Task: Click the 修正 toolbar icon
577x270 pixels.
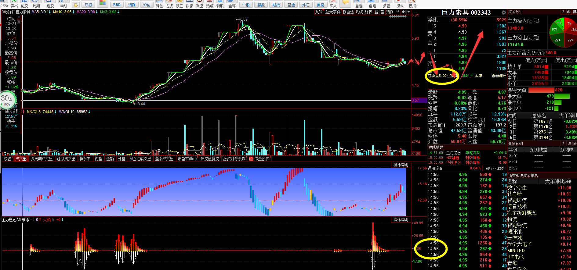Action: 179,4
